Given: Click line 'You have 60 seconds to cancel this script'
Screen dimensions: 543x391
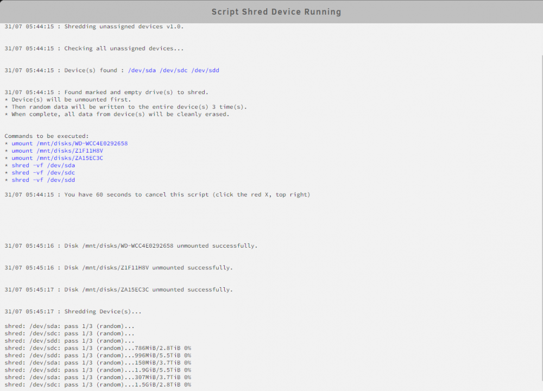Looking at the screenshot, I should click(x=157, y=194).
